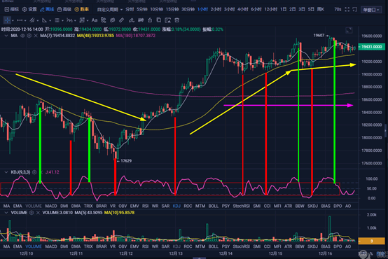Image resolution: width=388 pixels, height=259 pixels.
Task: Switch to 4小时 timeframe
Action: pyautogui.click(x=243, y=9)
